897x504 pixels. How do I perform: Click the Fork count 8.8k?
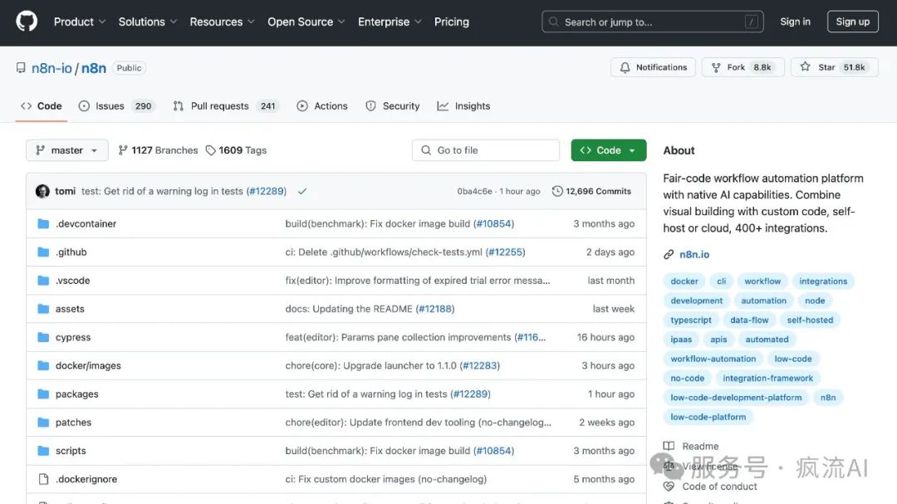point(762,67)
